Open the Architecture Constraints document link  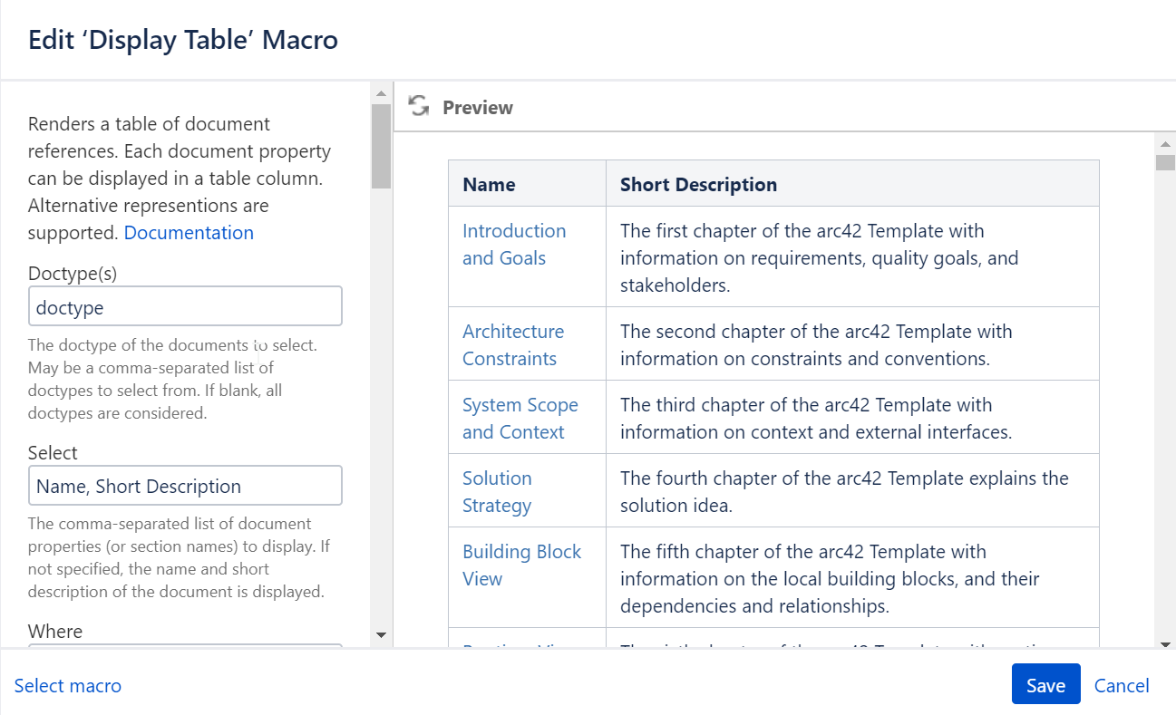513,344
